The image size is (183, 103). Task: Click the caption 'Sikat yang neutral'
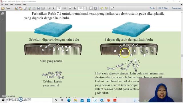(51, 61)
